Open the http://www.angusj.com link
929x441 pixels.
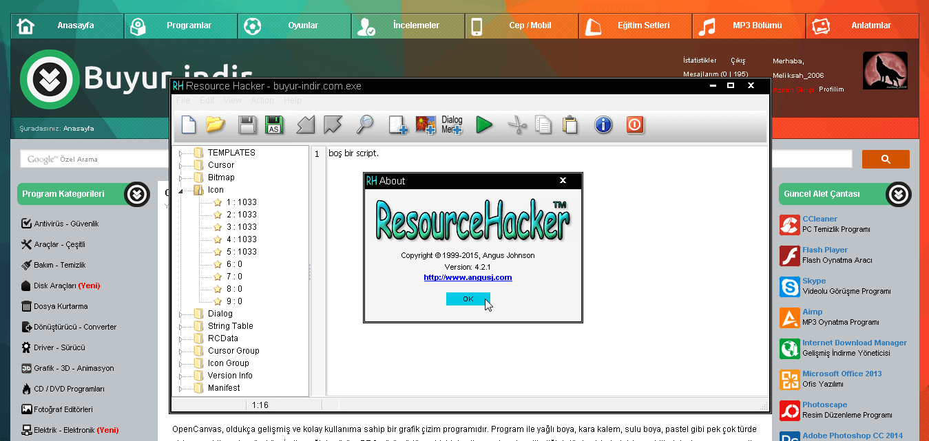468,278
